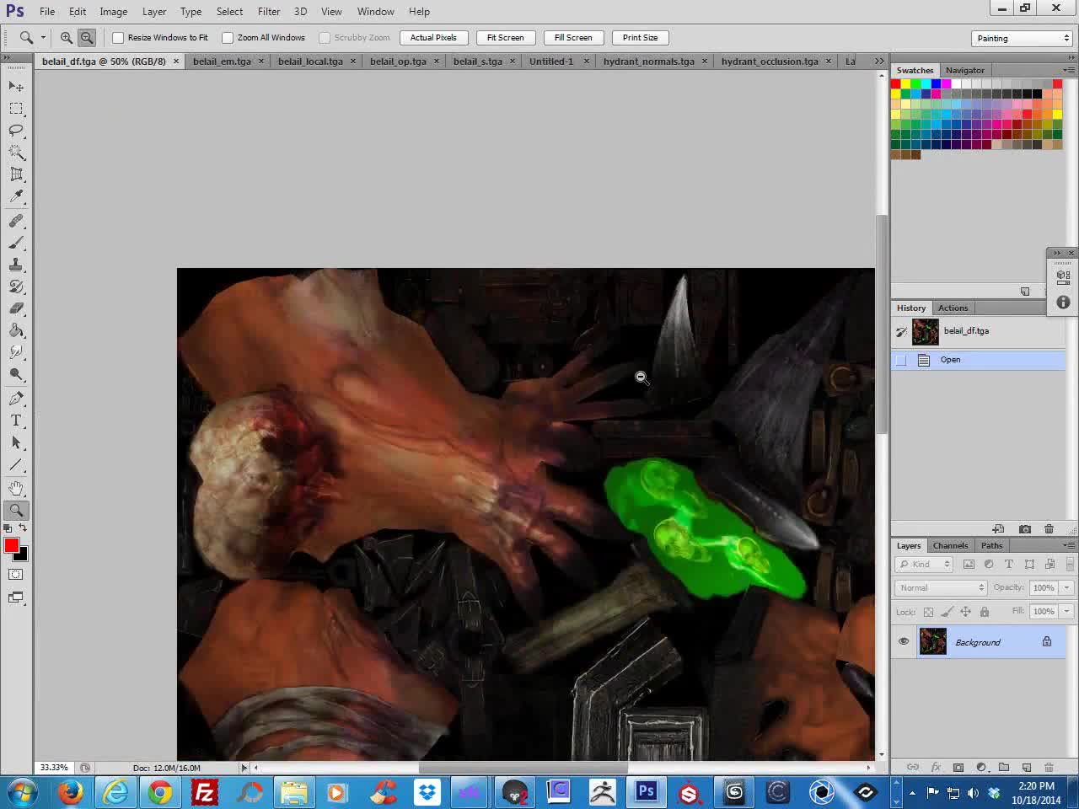Change screen mode icon
Image resolution: width=1079 pixels, height=809 pixels.
point(16,597)
